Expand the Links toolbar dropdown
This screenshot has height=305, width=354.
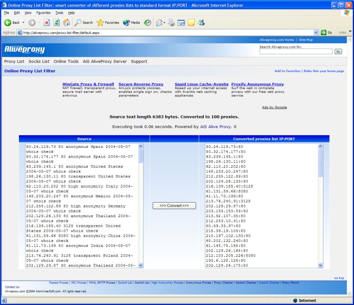click(x=350, y=32)
